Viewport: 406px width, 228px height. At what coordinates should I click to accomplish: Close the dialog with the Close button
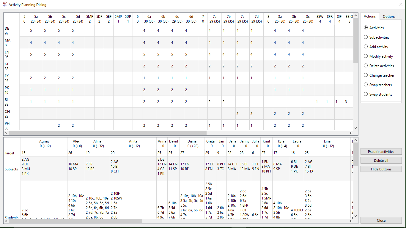381,221
